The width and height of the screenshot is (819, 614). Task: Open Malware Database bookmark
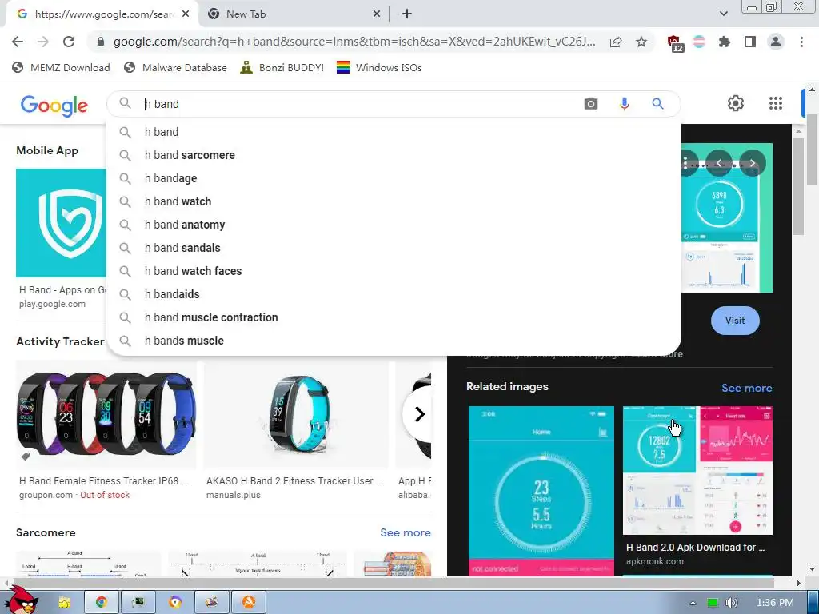click(x=175, y=67)
